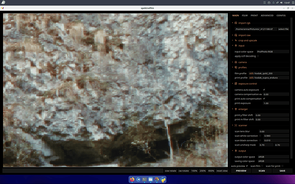Viewport: 295px width, 184px height.
Task: Disable print auto compensation checkbox
Action: pyautogui.click(x=264, y=99)
